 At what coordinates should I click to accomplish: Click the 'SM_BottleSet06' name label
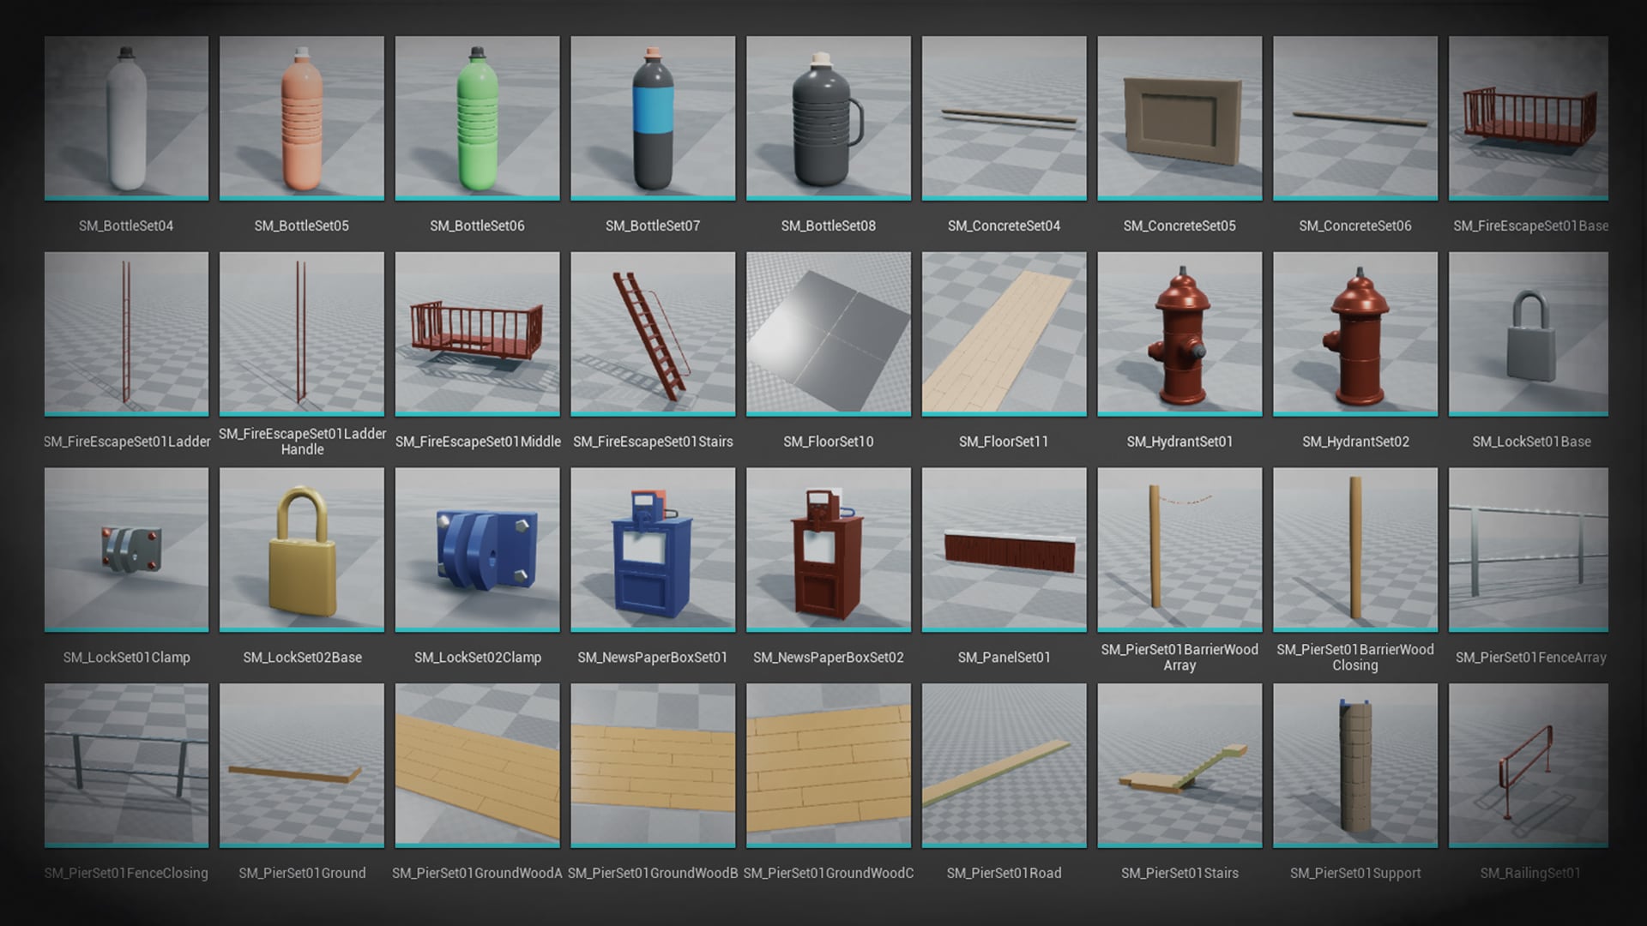coord(477,225)
